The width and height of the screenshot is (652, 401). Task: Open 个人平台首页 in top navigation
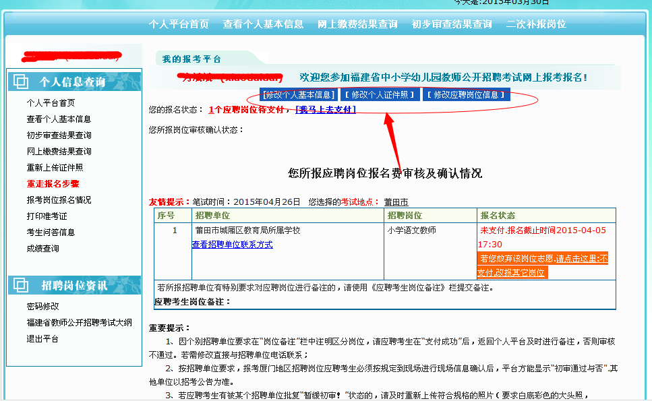(x=179, y=24)
